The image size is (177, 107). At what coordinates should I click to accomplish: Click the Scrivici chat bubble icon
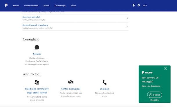pos(37,47)
